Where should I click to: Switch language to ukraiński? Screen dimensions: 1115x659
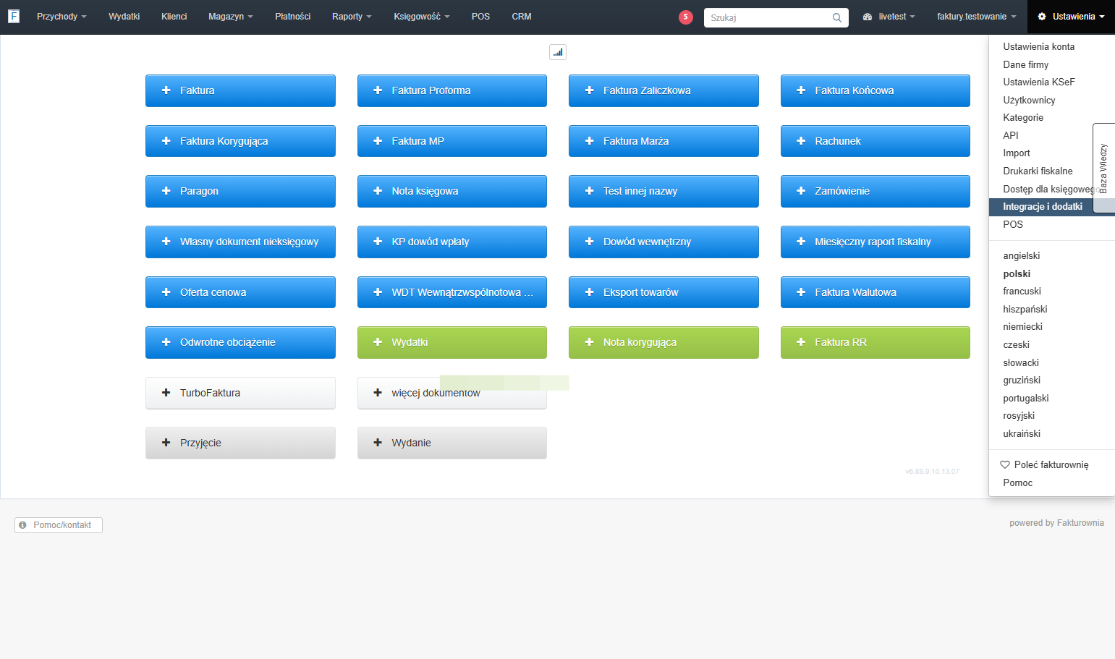1022,434
